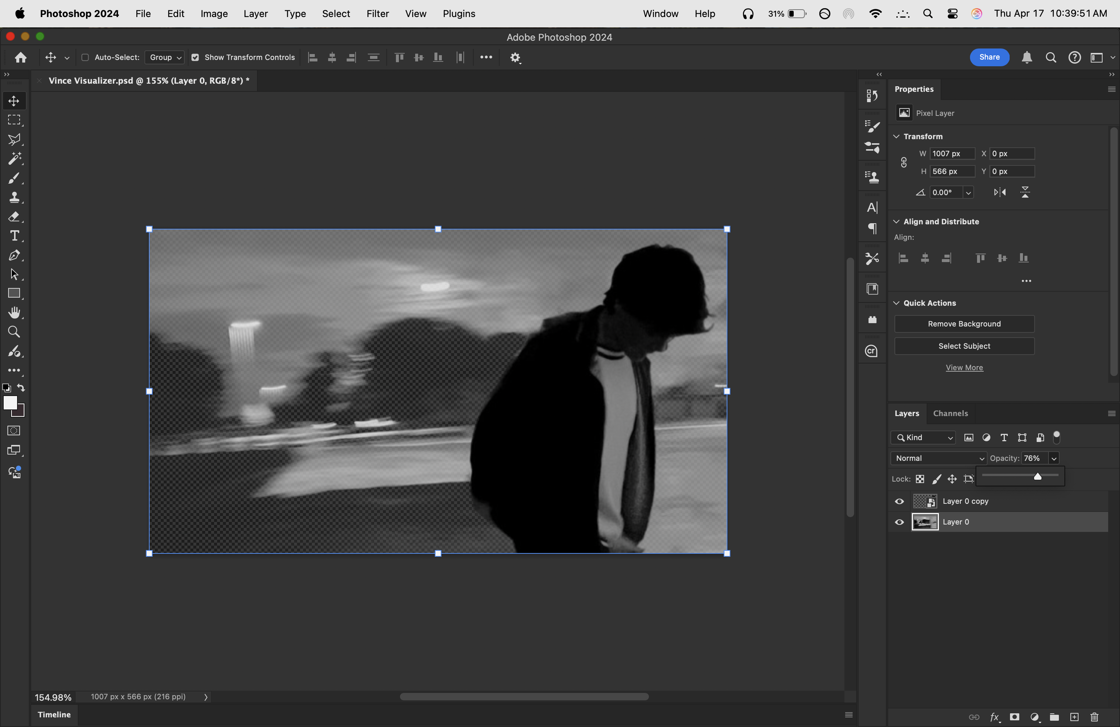Select the Eraser tool
The height and width of the screenshot is (727, 1120).
[14, 217]
